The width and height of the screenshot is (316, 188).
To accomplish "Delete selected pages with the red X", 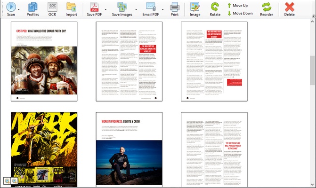I will (290, 7).
